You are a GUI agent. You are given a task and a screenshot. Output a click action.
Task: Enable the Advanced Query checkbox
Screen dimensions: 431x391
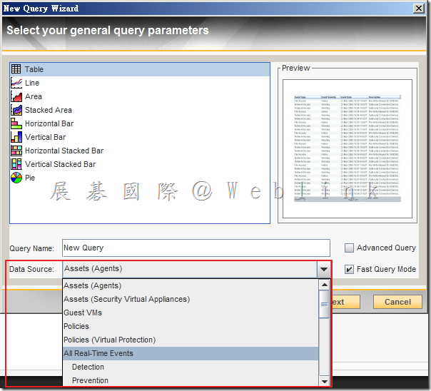pos(349,248)
